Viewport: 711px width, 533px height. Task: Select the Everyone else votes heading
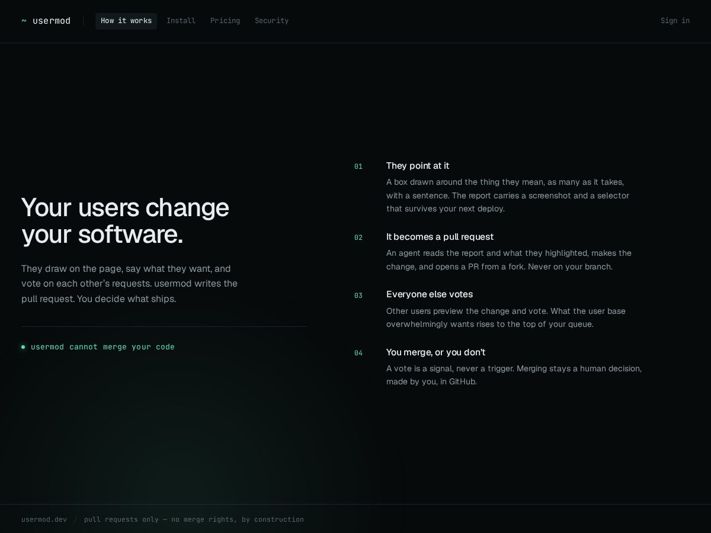(x=430, y=294)
